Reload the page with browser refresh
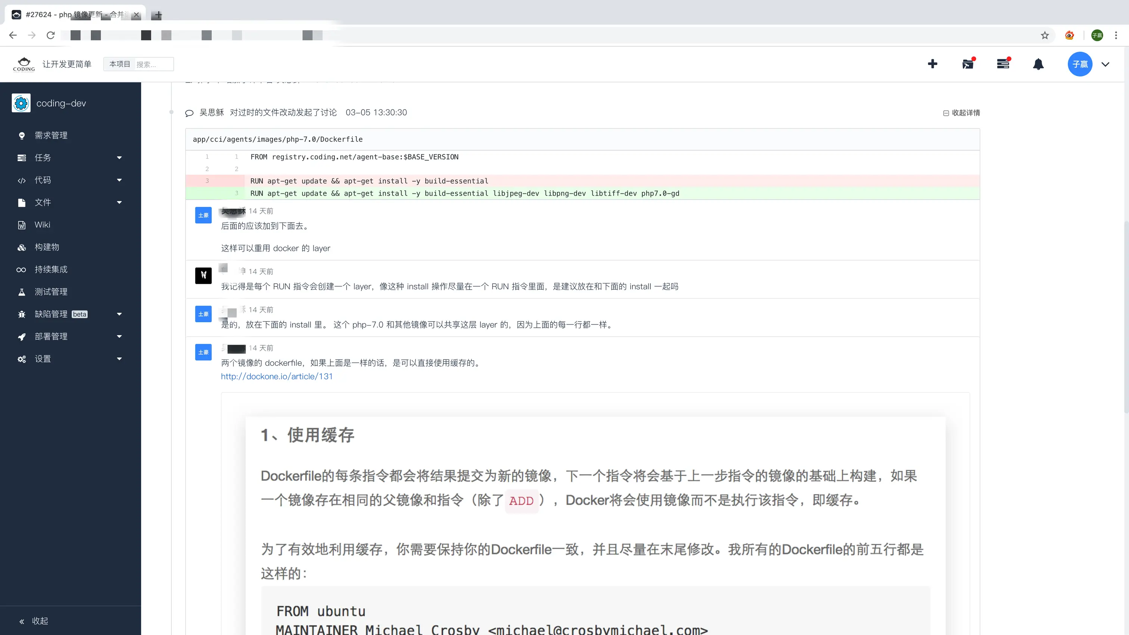1129x635 pixels. click(50, 35)
